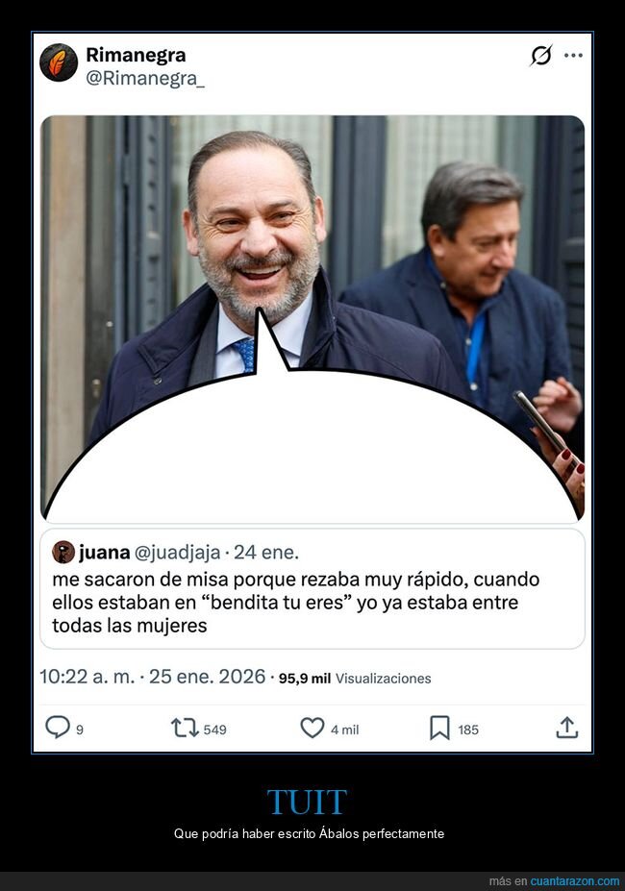
Task: Like the tweet with heart icon
Action: (x=312, y=728)
